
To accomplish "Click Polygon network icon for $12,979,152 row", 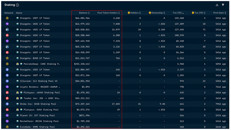I will [x=7, y=24].
